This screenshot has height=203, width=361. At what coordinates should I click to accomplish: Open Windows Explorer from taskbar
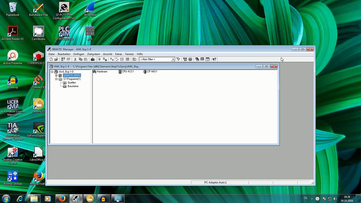coord(34,198)
